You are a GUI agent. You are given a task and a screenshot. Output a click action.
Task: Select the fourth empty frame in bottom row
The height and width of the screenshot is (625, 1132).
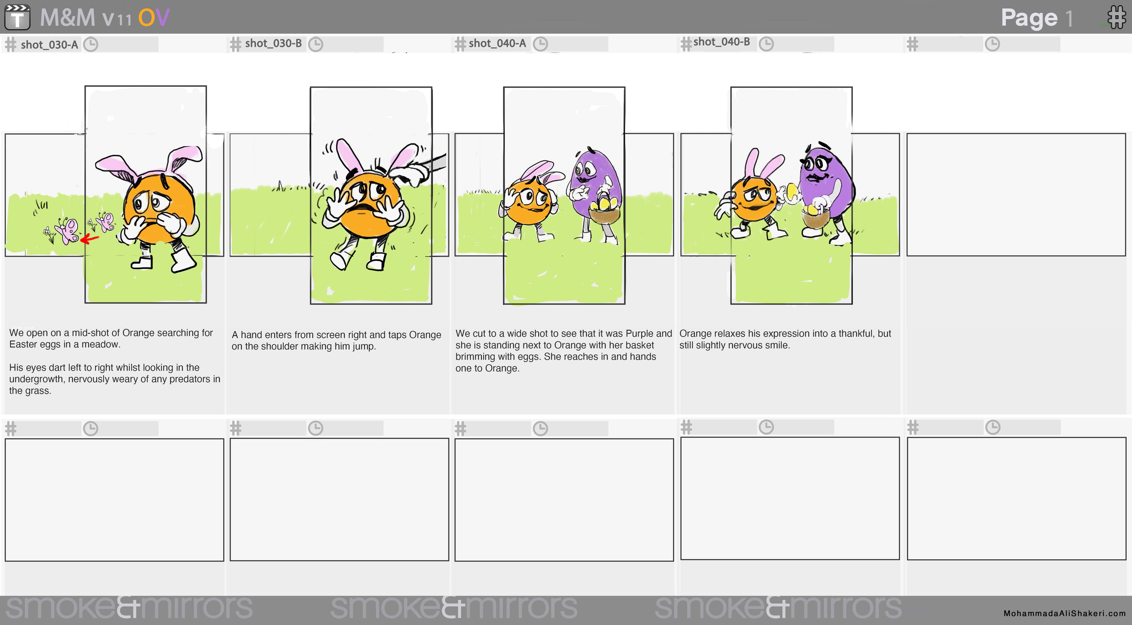click(x=790, y=498)
